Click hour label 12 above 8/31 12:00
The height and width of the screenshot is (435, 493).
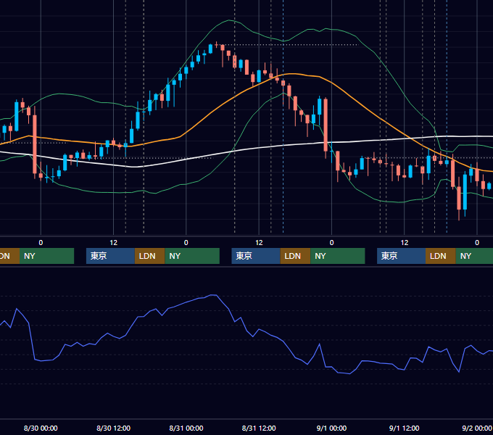[259, 243]
